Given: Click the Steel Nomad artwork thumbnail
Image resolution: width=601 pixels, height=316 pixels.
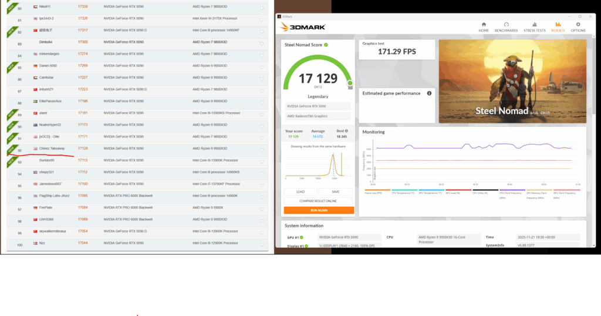Looking at the screenshot, I should [x=512, y=81].
